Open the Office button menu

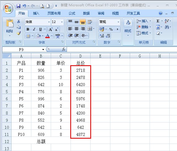[x=8, y=8]
